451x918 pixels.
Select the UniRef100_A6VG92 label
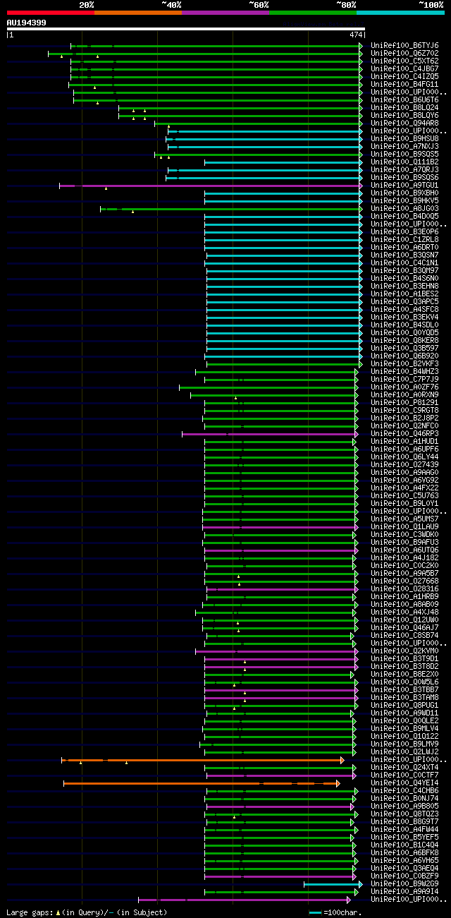[404, 480]
